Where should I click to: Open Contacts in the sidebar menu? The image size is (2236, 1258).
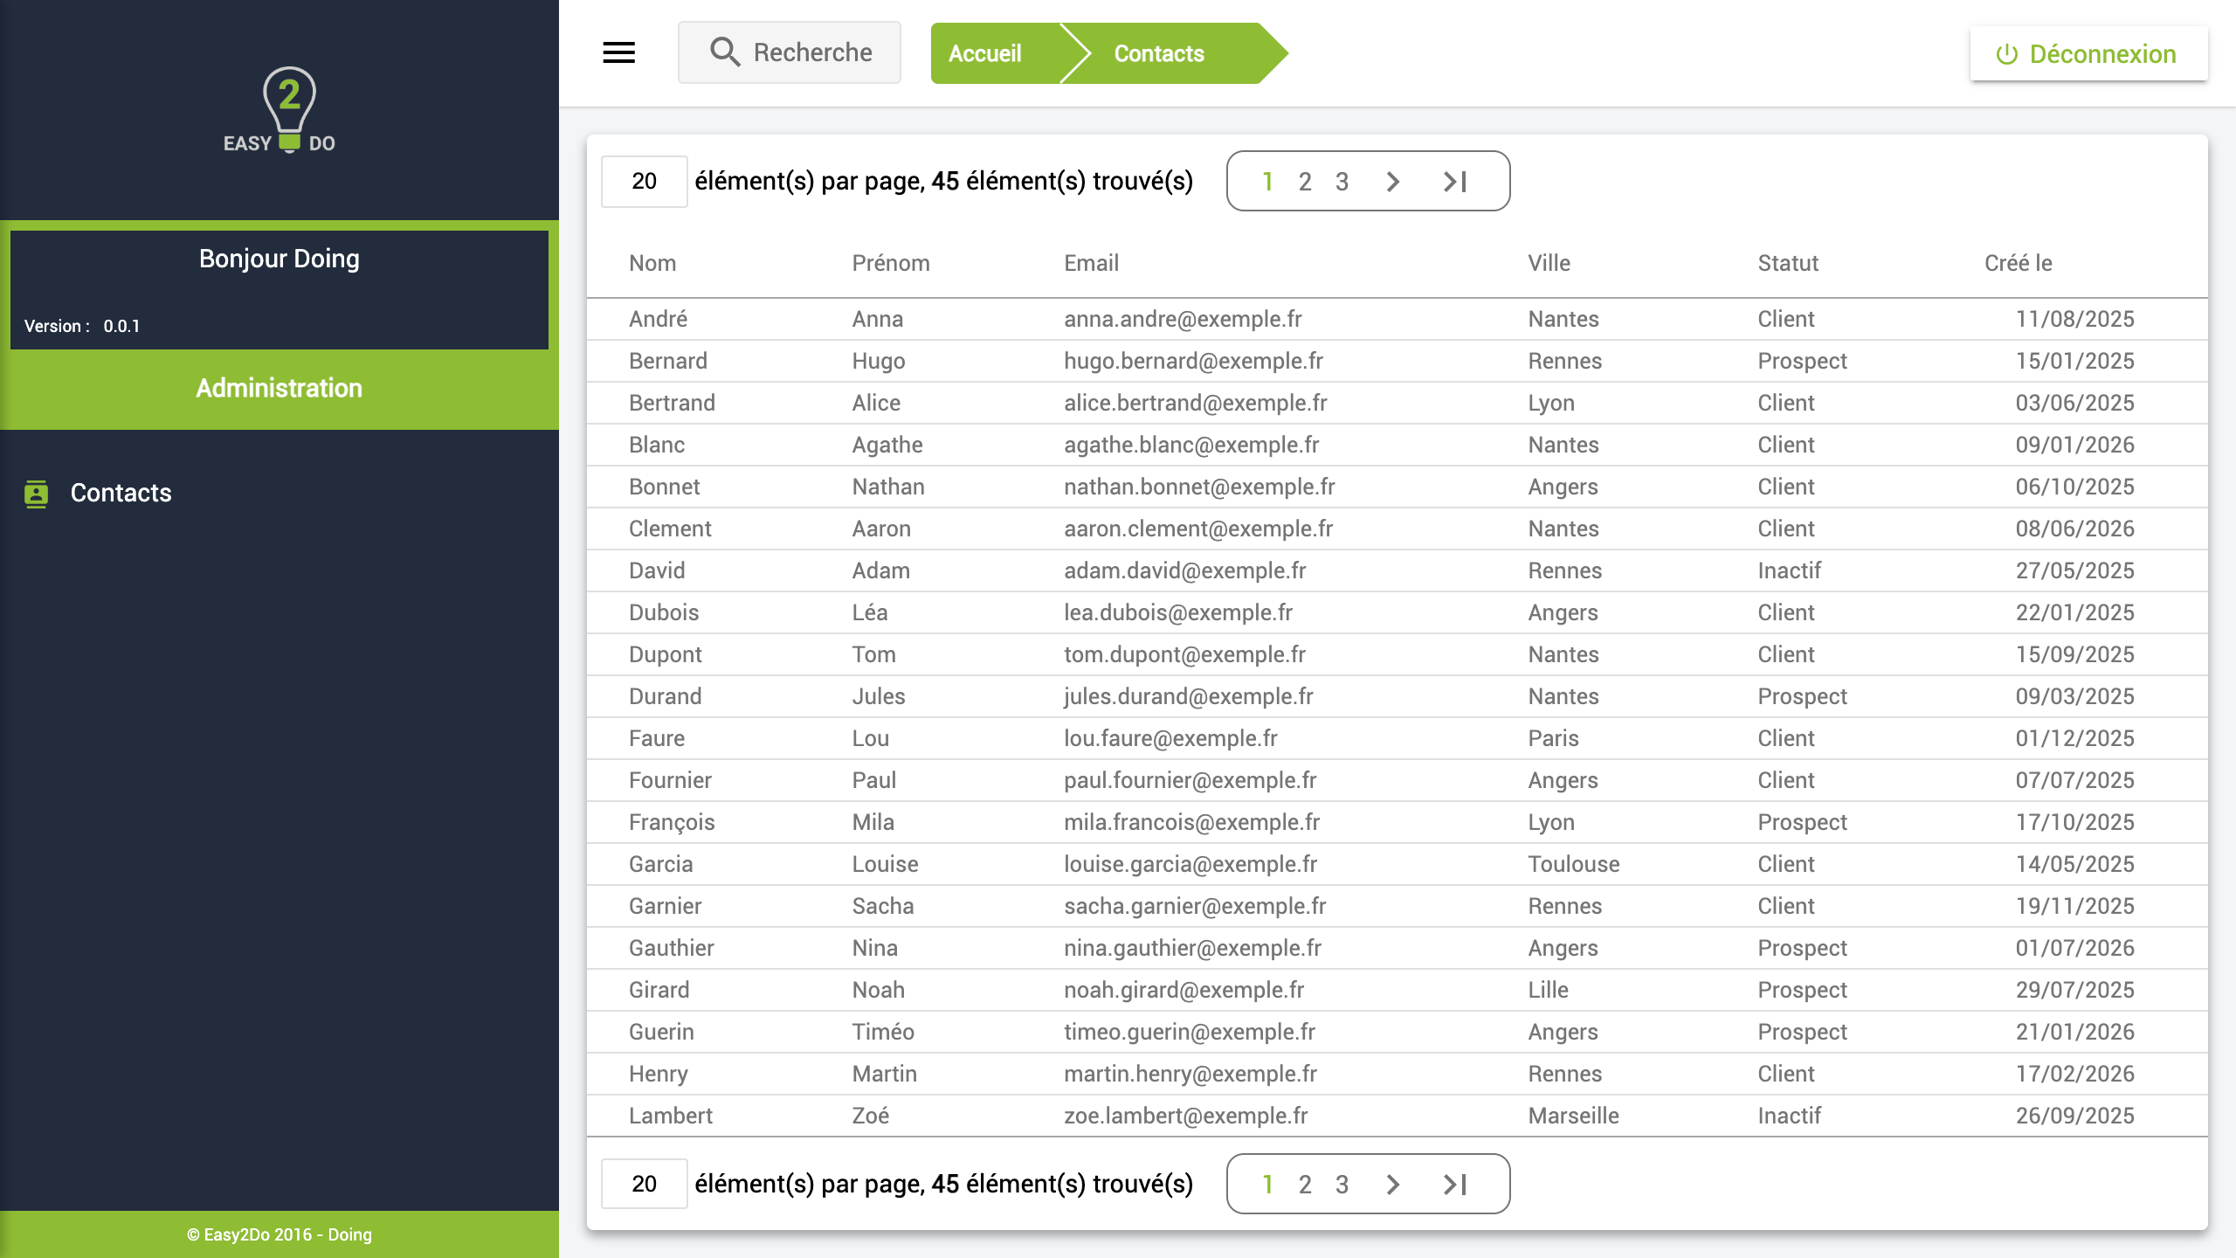point(121,493)
